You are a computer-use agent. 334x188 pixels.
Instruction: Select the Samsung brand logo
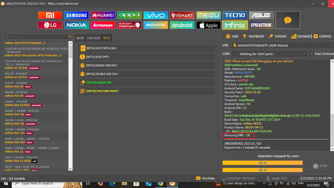(x=76, y=15)
